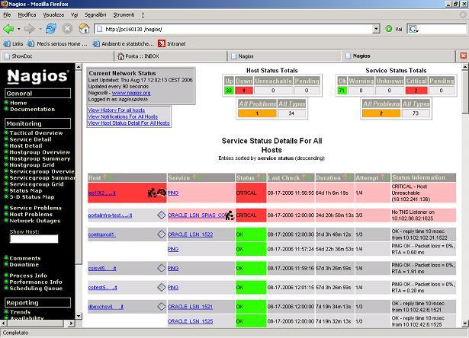Go to the browser Home icon
Screen dimensions: 469x338
tap(84, 29)
